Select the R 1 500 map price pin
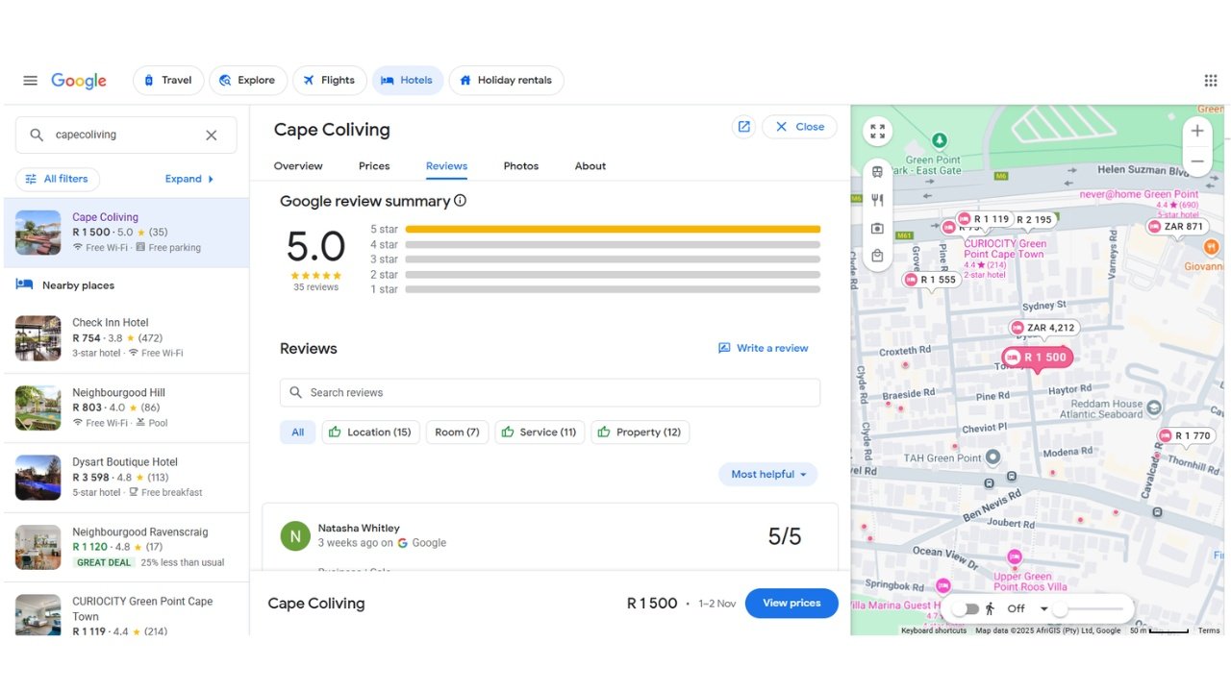The width and height of the screenshot is (1231, 692). click(1037, 358)
